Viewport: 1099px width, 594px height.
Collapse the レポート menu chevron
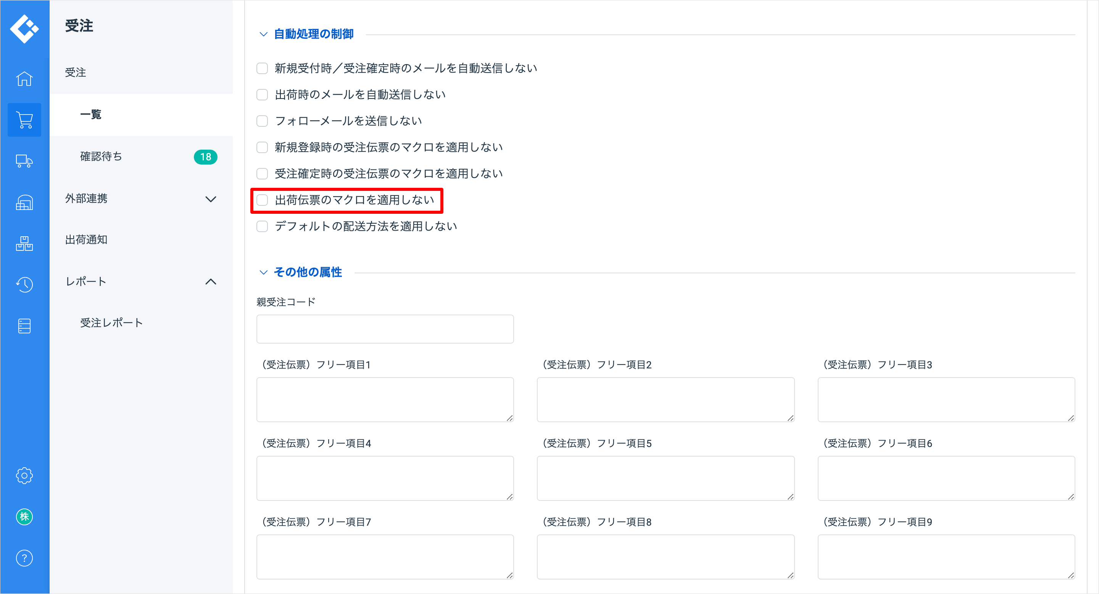click(211, 282)
